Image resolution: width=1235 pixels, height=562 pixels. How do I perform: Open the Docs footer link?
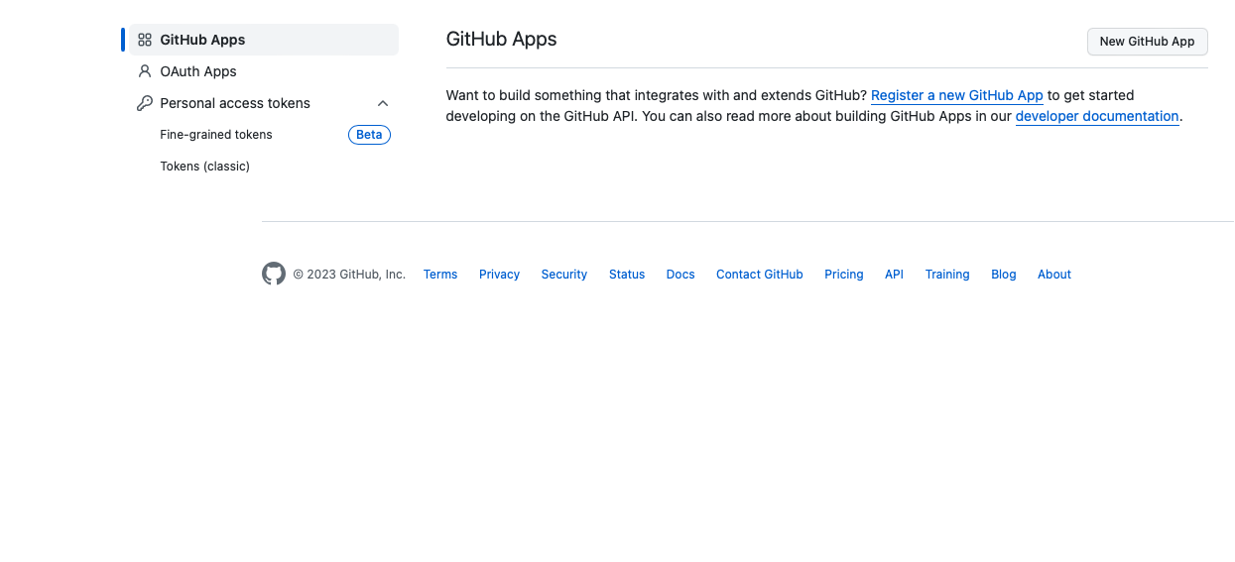coord(680,275)
